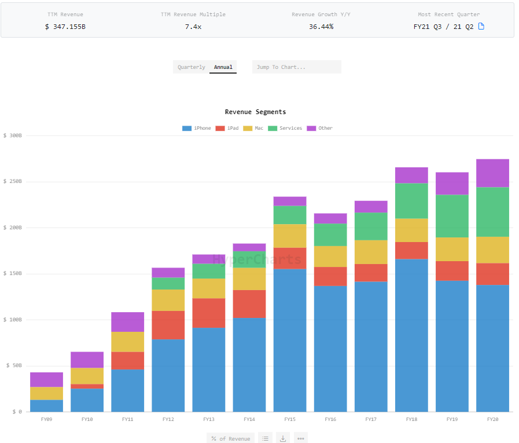Click the FY21 Q3 / 21 Q2 text
The width and height of the screenshot is (519, 443).
[x=444, y=27]
